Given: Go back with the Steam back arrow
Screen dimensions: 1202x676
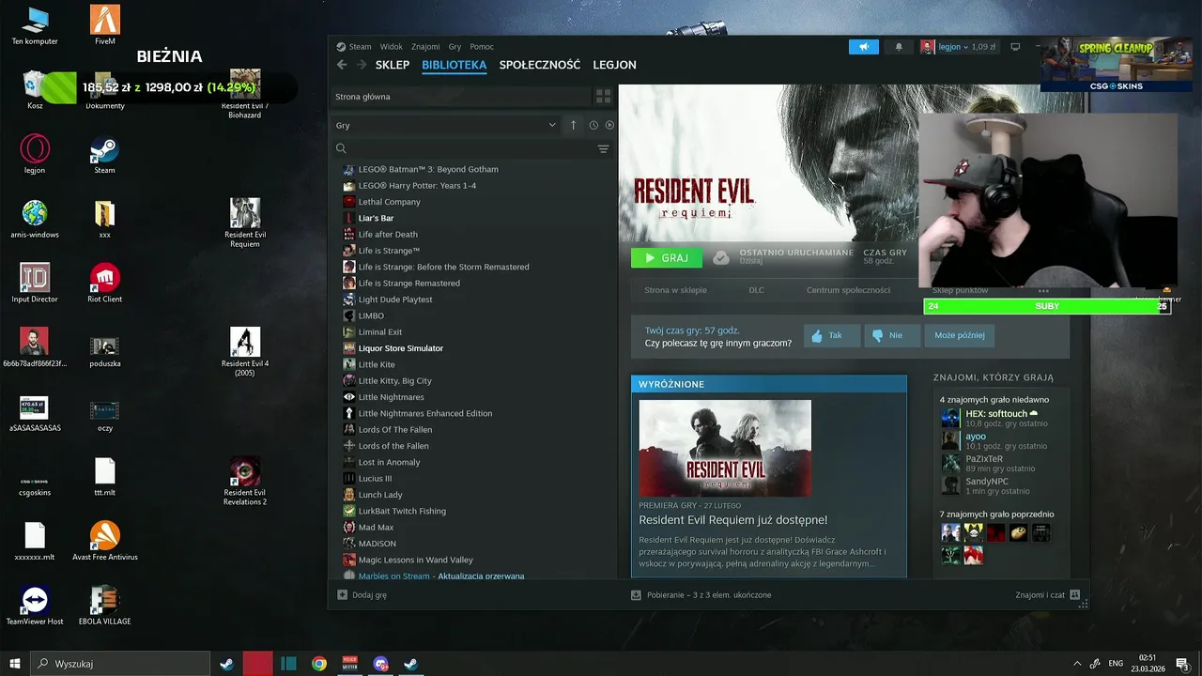Looking at the screenshot, I should 342,65.
